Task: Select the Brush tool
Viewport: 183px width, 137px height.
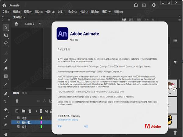Action: click(6, 61)
